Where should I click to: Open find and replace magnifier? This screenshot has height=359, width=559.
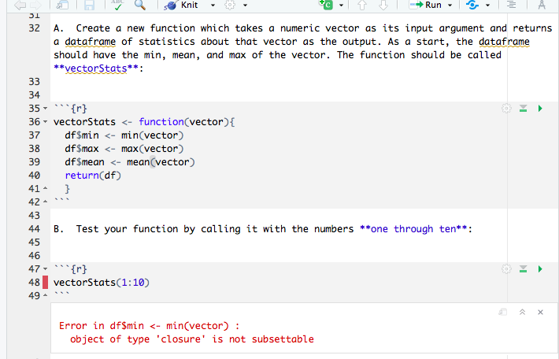[140, 5]
